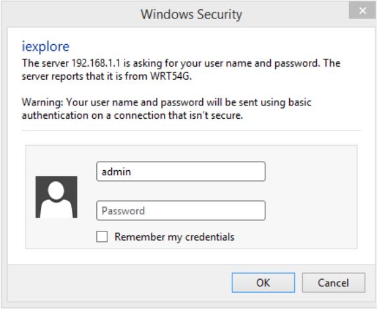The width and height of the screenshot is (378, 310).
Task: Focus the user name field containing admin
Action: (181, 171)
